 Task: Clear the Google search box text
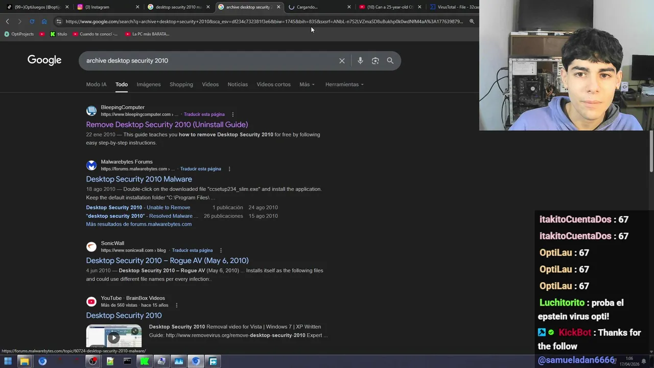coord(342,61)
